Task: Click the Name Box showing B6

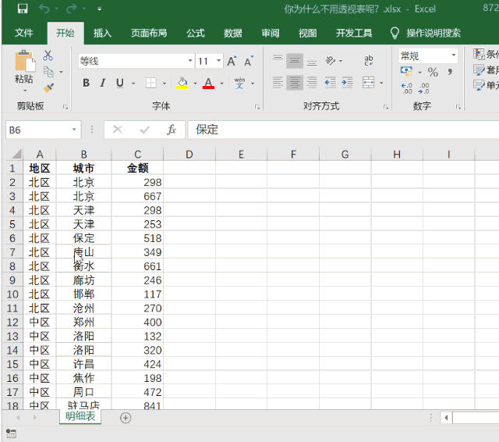Action: pyautogui.click(x=44, y=130)
